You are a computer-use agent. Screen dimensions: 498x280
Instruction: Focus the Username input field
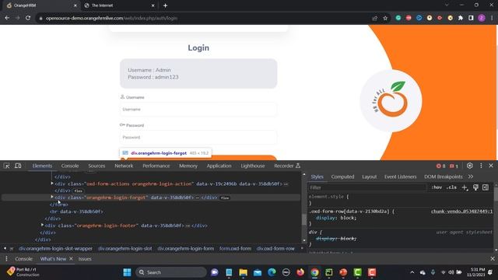point(198,109)
